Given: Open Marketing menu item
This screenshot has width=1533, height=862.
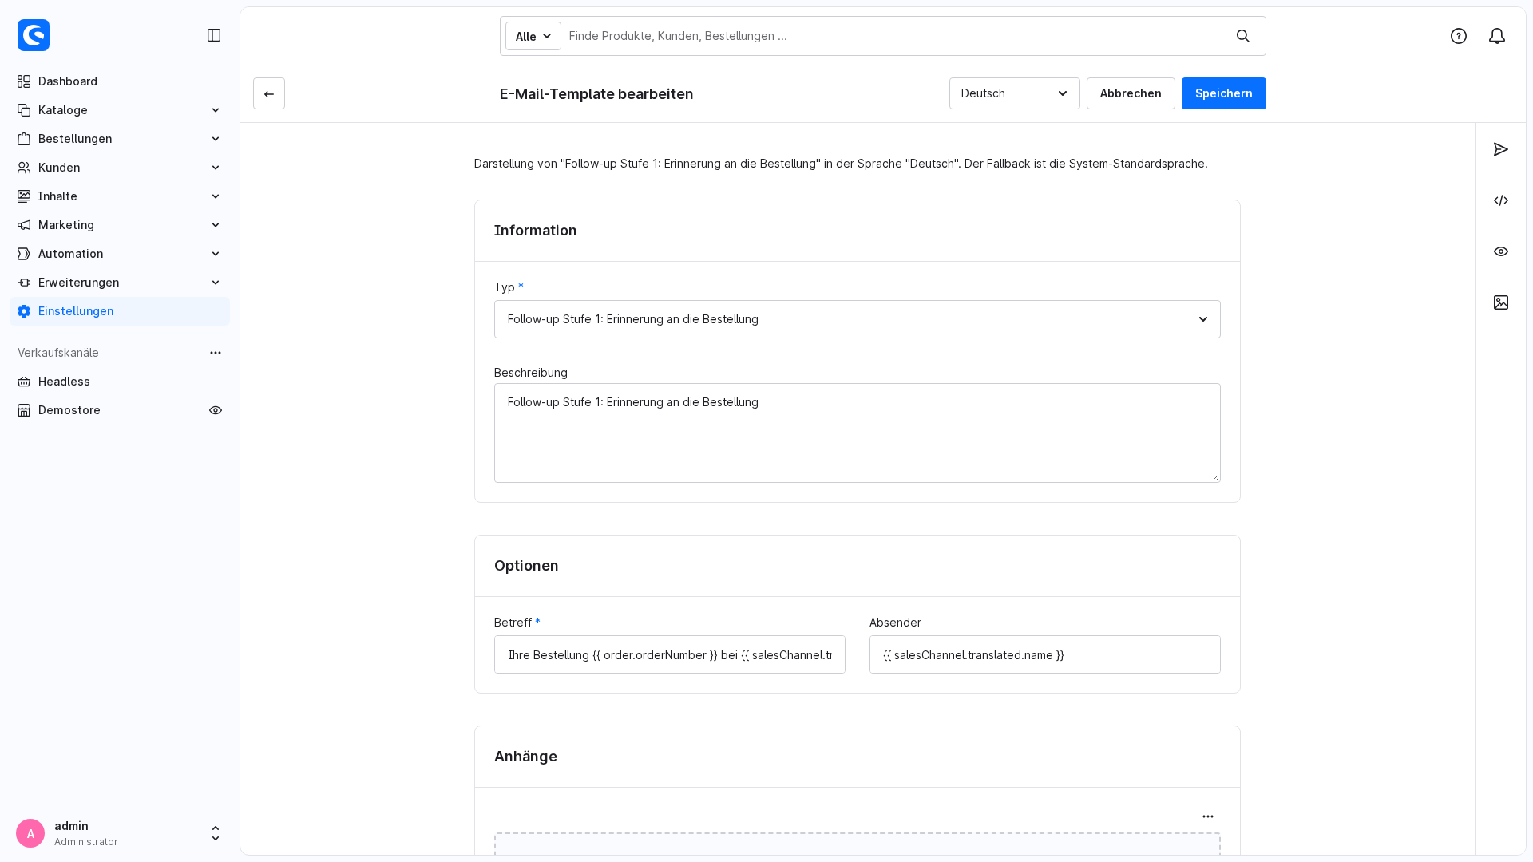Looking at the screenshot, I should pyautogui.click(x=120, y=225).
